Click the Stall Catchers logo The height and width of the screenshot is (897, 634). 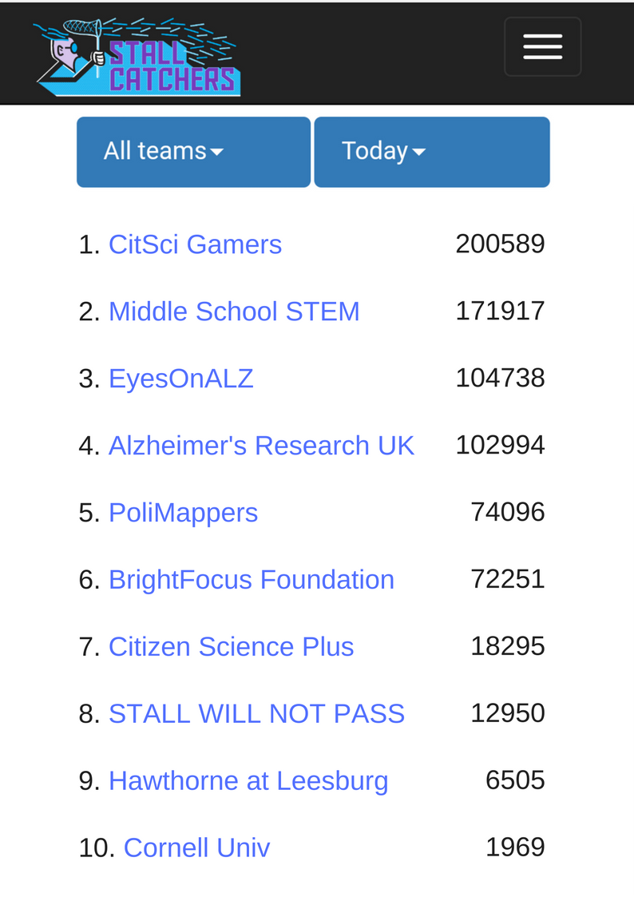pos(137,56)
